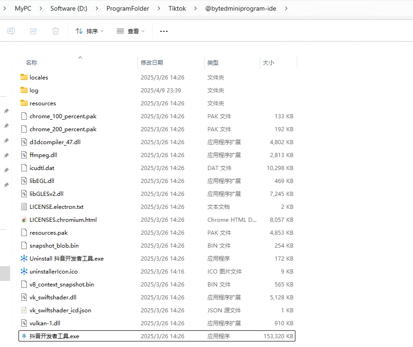Image resolution: width=413 pixels, height=347 pixels.
Task: Click d3dcompiler_47.dll file icon
Action: [x=24, y=142]
